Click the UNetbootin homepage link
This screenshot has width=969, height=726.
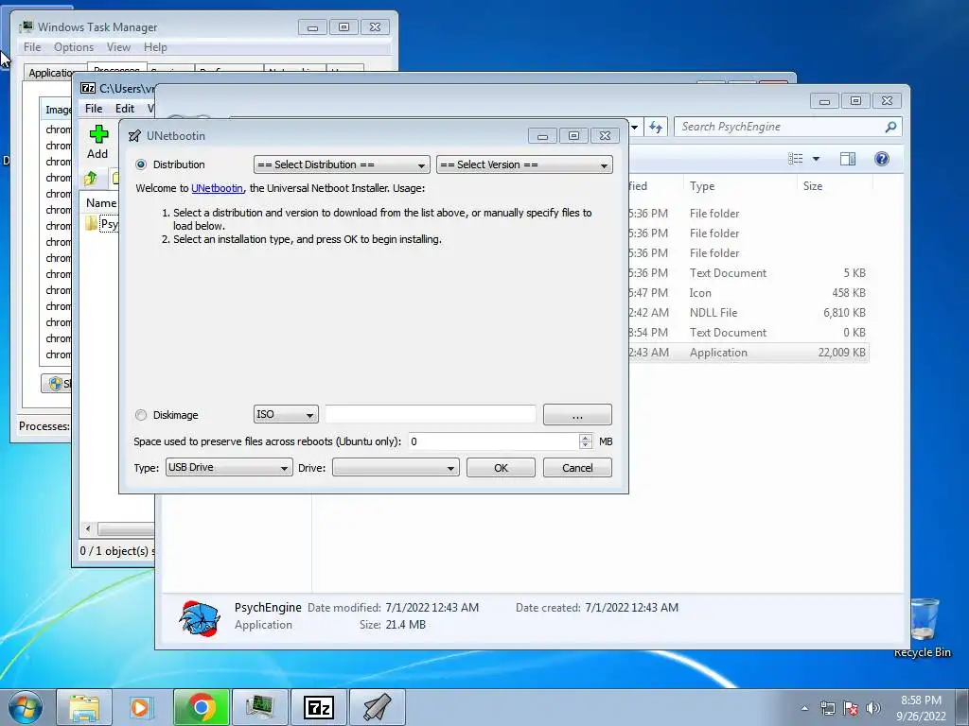217,188
